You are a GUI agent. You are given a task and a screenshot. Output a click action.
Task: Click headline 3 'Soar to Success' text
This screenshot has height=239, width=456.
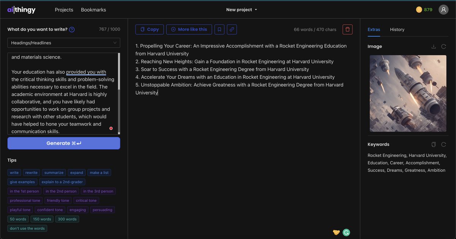pyautogui.click(x=222, y=69)
